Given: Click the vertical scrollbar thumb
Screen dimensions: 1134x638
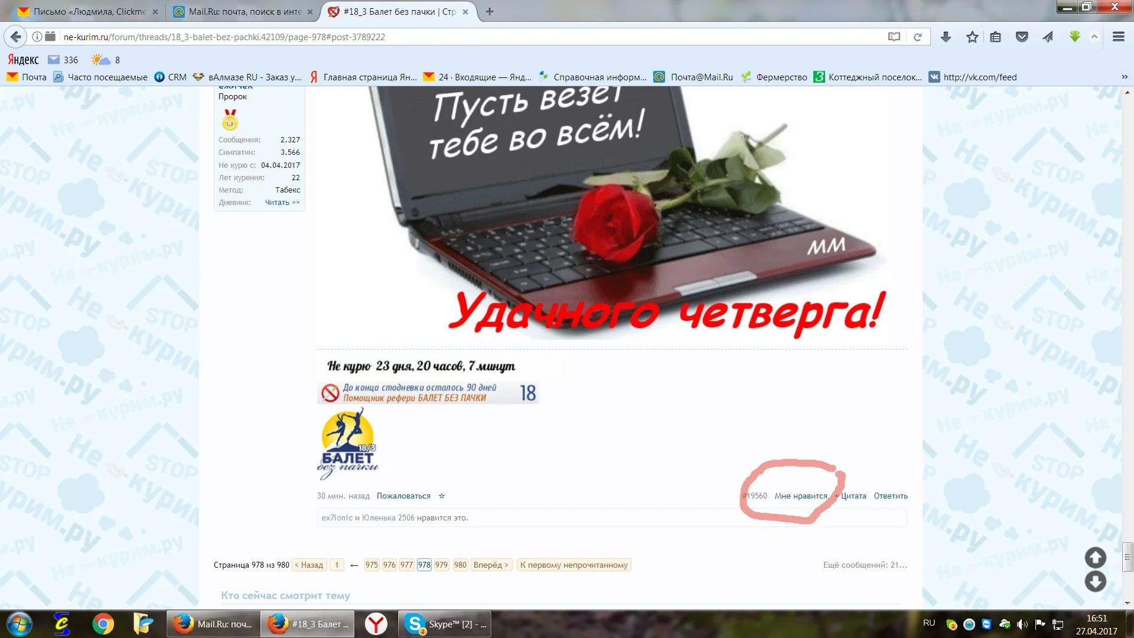Looking at the screenshot, I should click(x=1128, y=556).
